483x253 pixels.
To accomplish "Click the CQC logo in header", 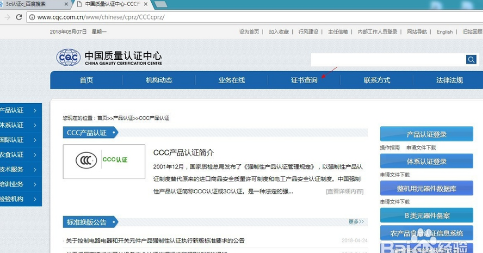I will (68, 58).
